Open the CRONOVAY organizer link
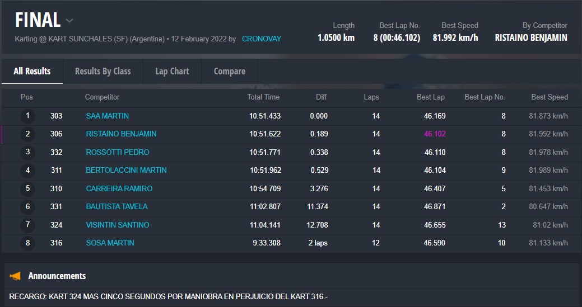Image resolution: width=582 pixels, height=307 pixels. 261,39
